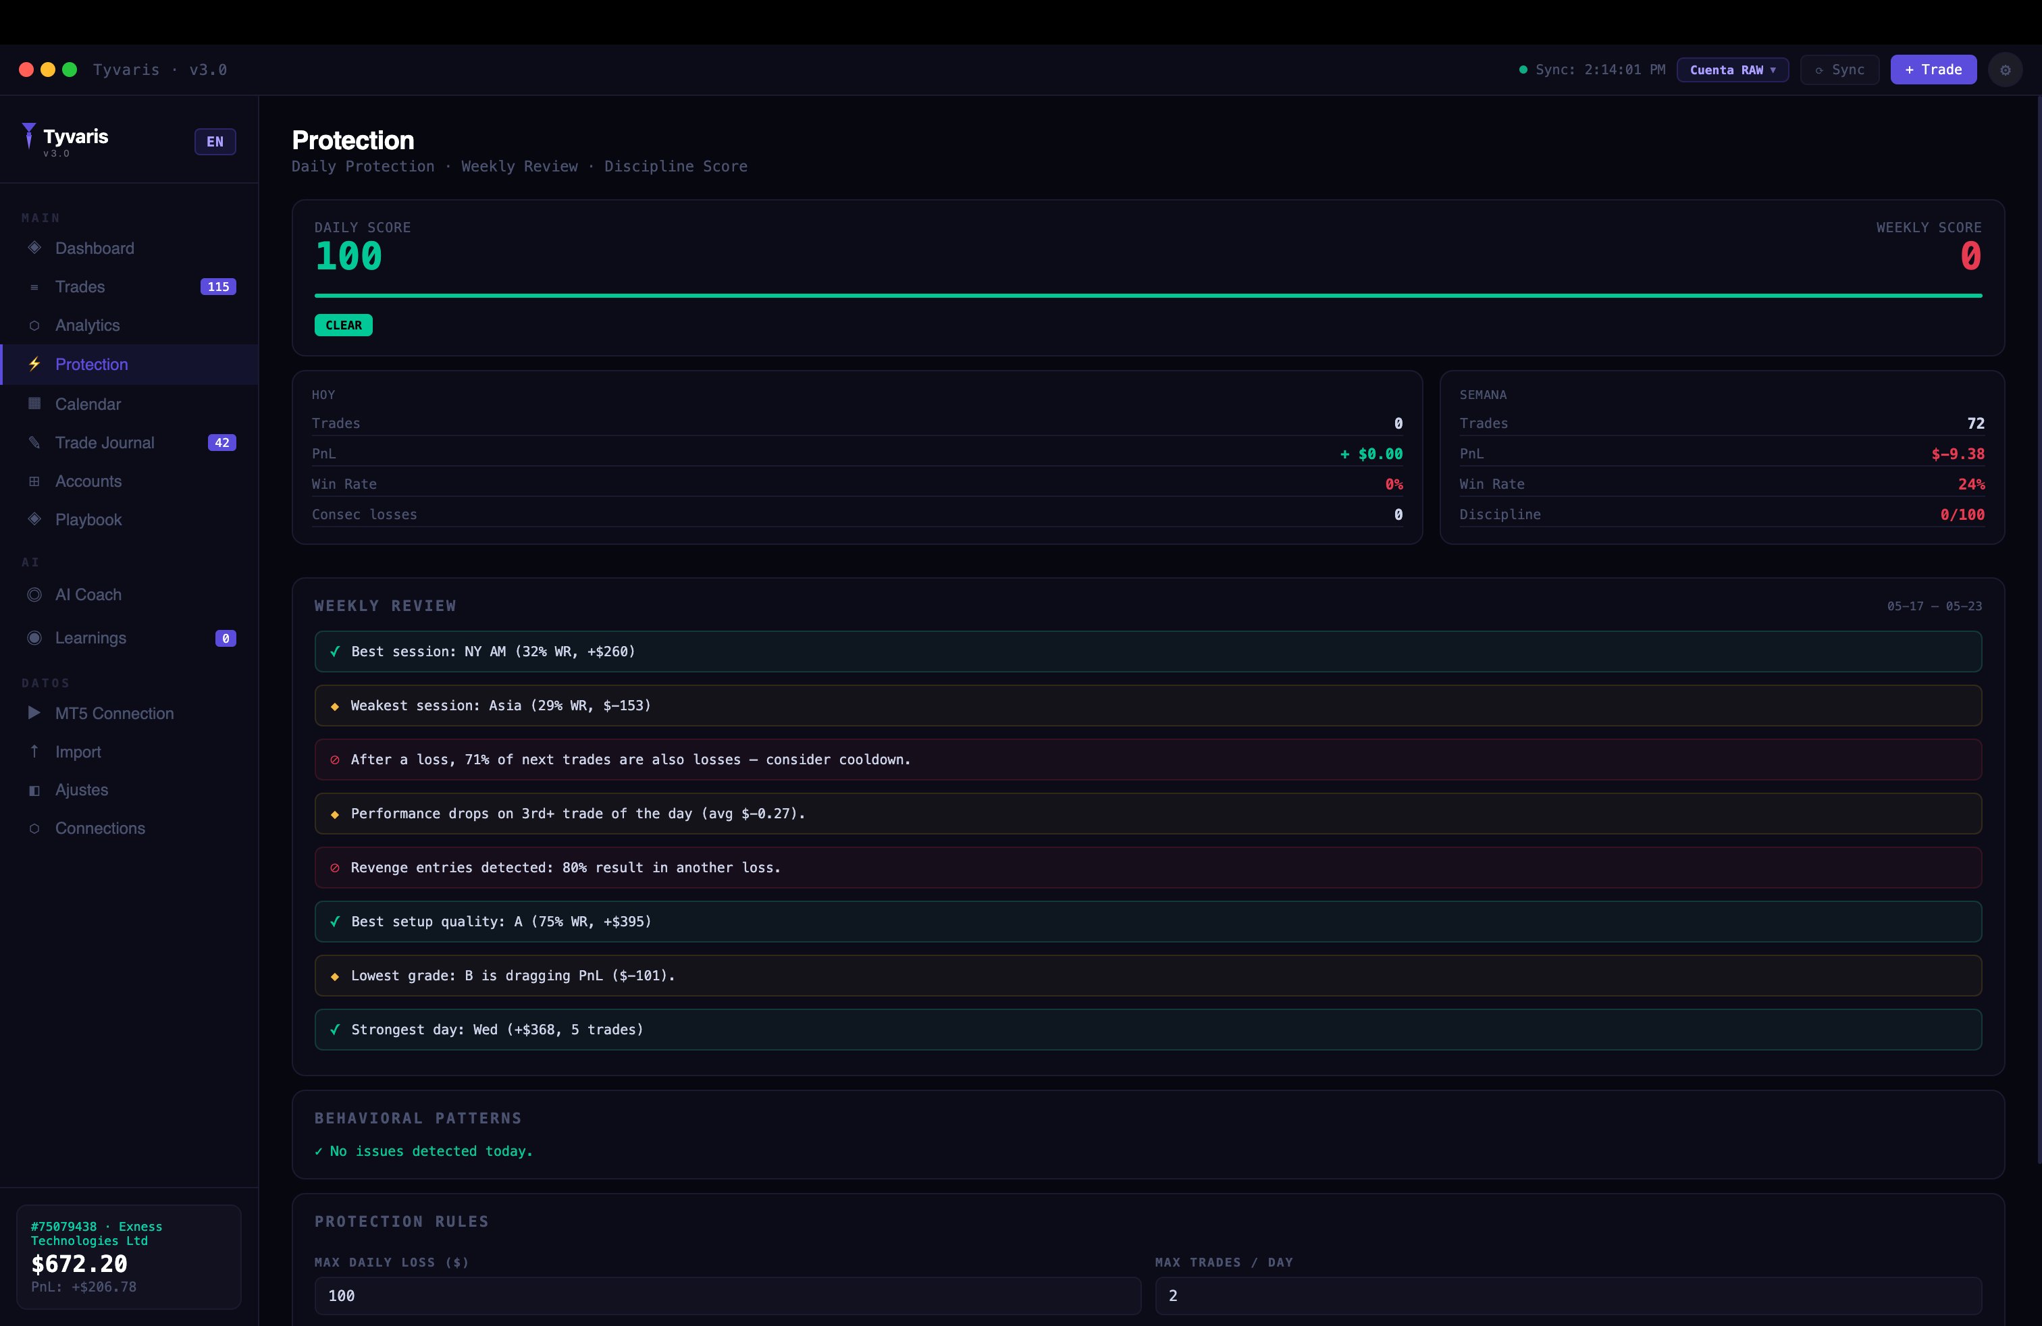The image size is (2042, 1326).
Task: Open AI Coach from sidebar
Action: (129, 594)
